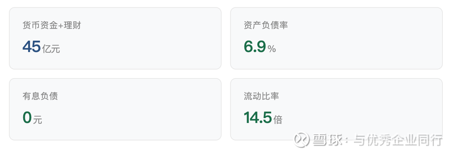Click the 与优秀企业同行 slogan text
The height and width of the screenshot is (154, 456).
point(398,140)
